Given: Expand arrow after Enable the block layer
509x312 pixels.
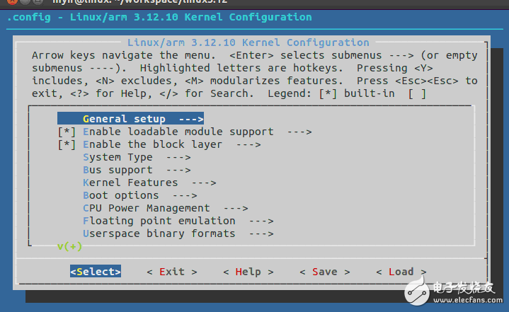Looking at the screenshot, I should click(248, 144).
